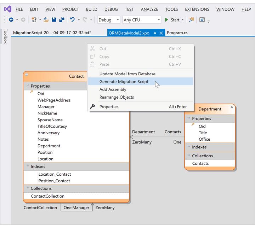Choose Add Assembly from context menu
This screenshot has width=255, height=228.
pos(141,89)
